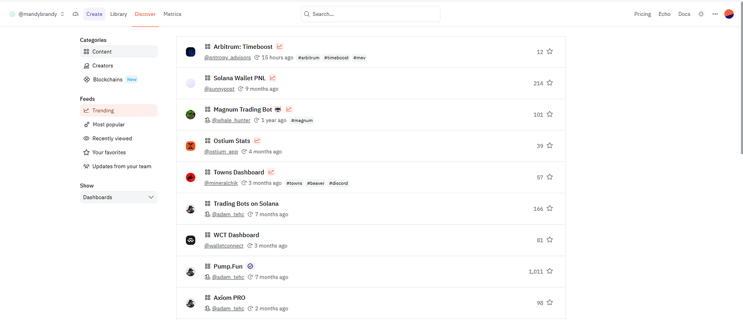The image size is (743, 320).
Task: Open the Arbitrum: Timeboost dashboard title
Action: tap(243, 47)
